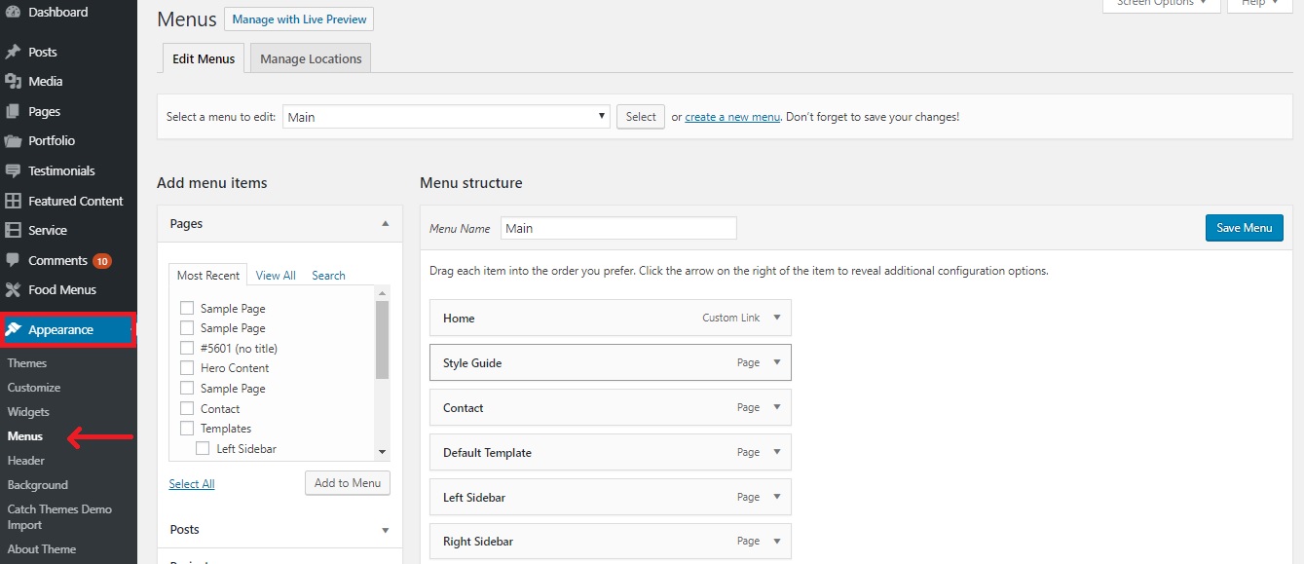
Task: Check the Templates page checkbox
Action: point(187,429)
